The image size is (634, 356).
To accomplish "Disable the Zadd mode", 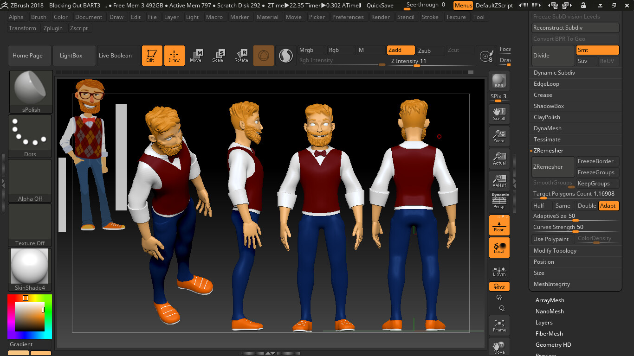I will (x=401, y=50).
